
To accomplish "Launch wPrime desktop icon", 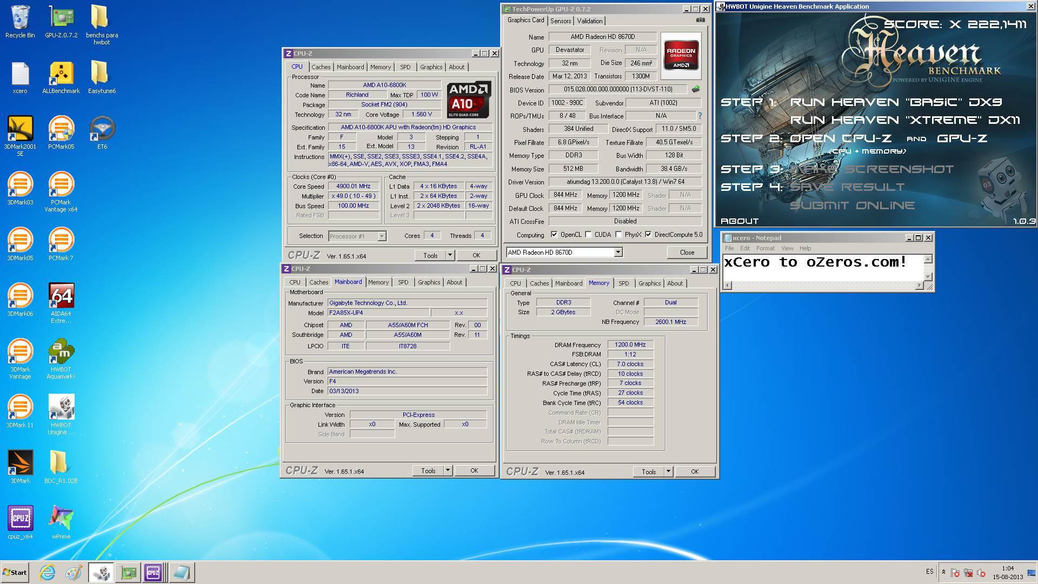I will click(61, 522).
